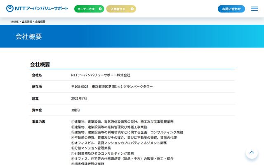The height and width of the screenshot is (165, 264).
Task: Select business item ⑦ 引越業務 line
Action: pyautogui.click(x=102, y=153)
